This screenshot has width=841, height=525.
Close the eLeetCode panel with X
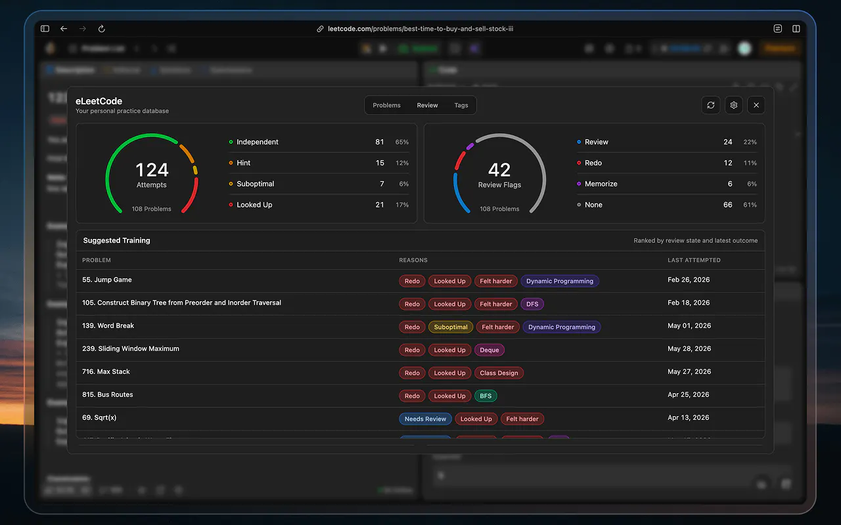click(x=756, y=105)
